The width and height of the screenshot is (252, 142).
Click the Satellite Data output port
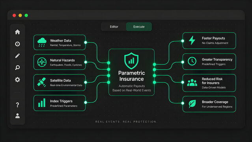86,82
